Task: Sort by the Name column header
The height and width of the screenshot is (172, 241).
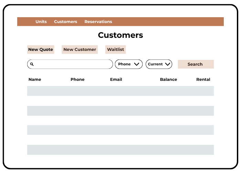Action: tap(35, 79)
